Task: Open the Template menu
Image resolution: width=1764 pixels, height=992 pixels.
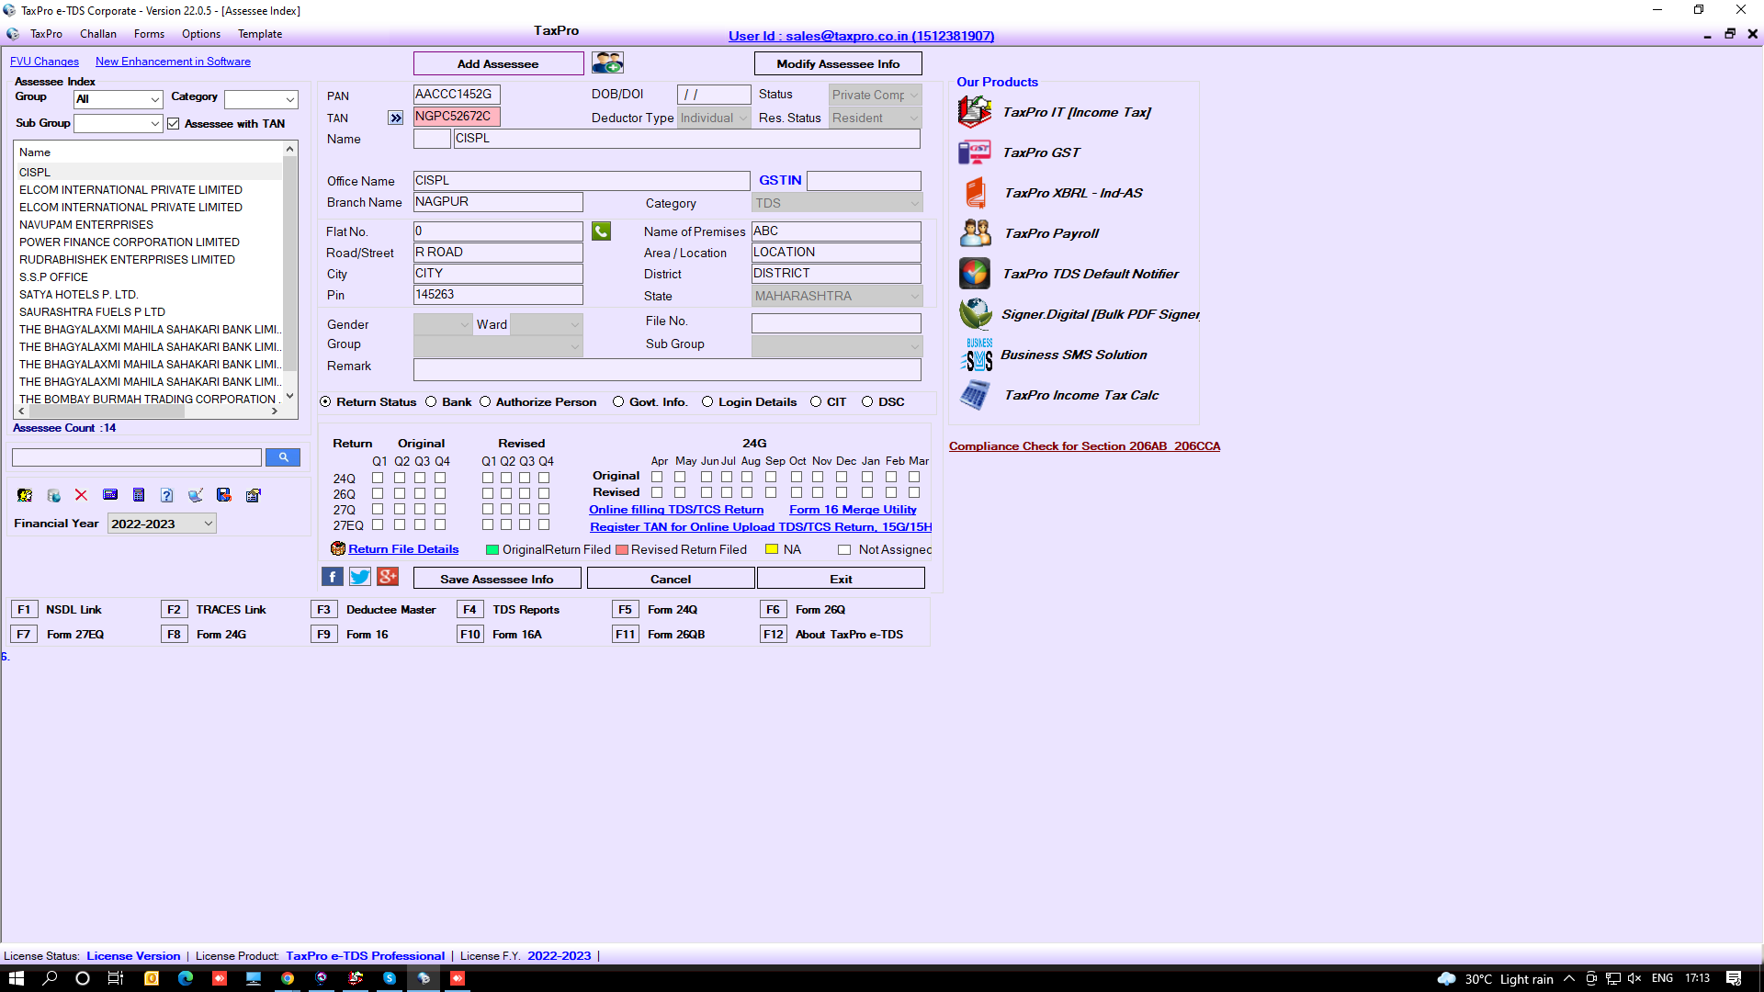Action: pyautogui.click(x=260, y=34)
